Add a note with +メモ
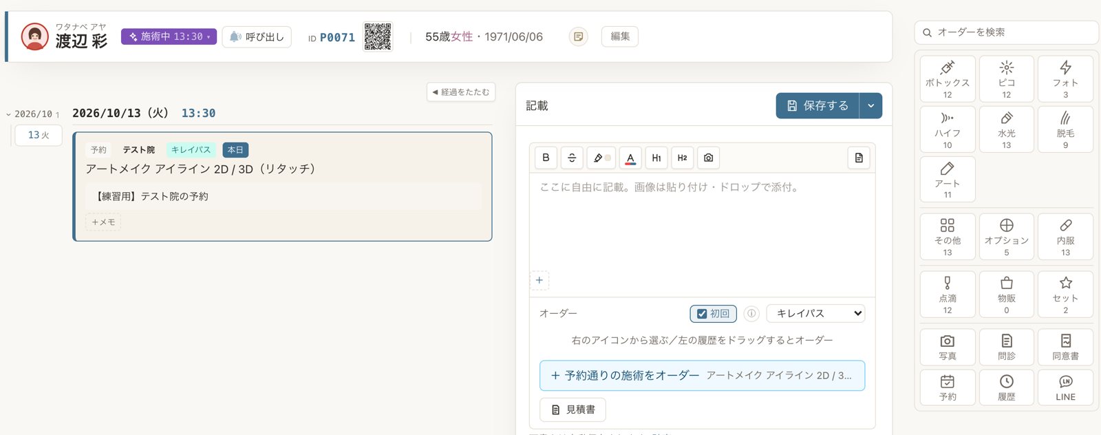 (103, 222)
